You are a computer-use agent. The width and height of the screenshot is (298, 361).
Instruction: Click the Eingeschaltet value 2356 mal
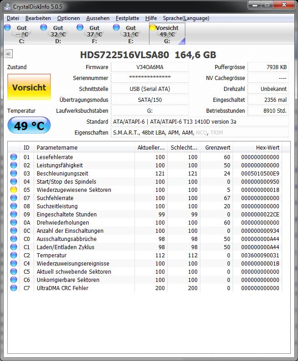(x=268, y=100)
